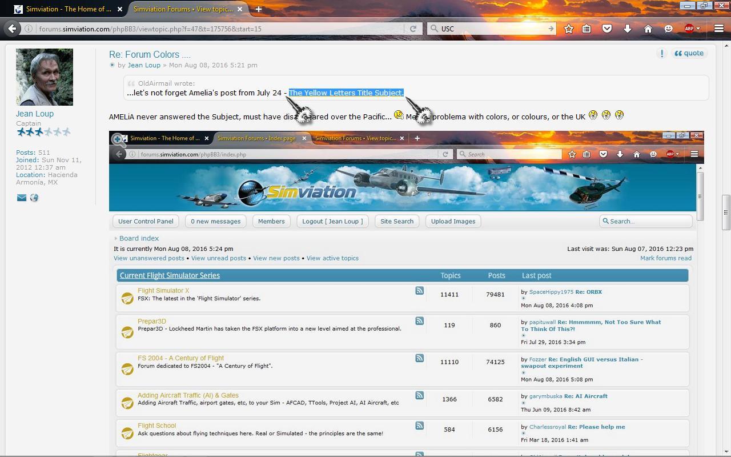The height and width of the screenshot is (457, 731).
Task: Open the Members button
Action: (271, 221)
